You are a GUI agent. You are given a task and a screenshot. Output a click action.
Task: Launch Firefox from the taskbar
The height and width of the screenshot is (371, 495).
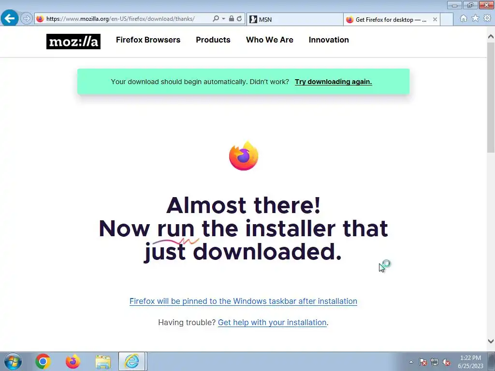point(73,361)
